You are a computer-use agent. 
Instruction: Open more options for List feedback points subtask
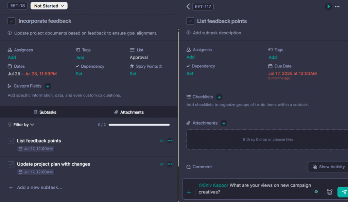[170, 141]
